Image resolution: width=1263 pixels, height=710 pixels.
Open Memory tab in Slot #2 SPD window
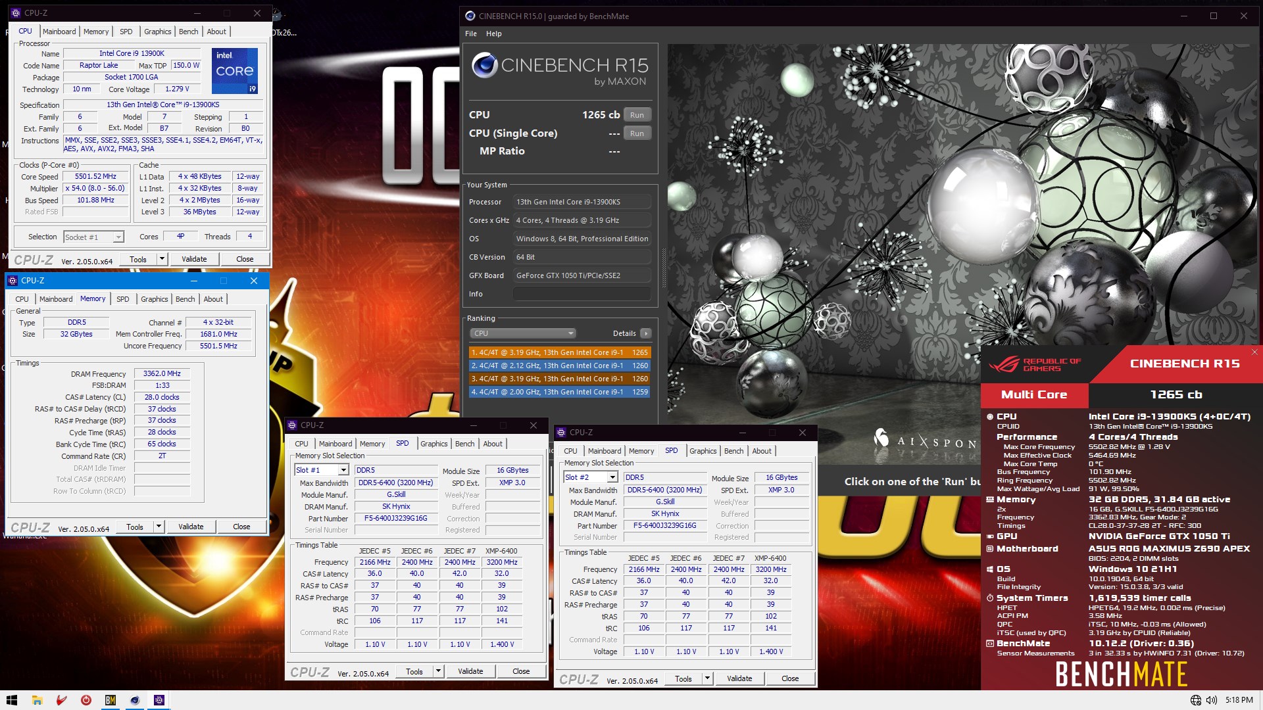[x=641, y=451]
